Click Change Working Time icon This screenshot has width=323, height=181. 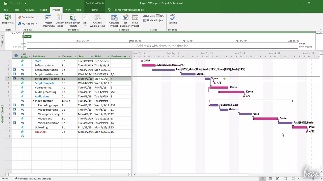pyautogui.click(x=97, y=20)
